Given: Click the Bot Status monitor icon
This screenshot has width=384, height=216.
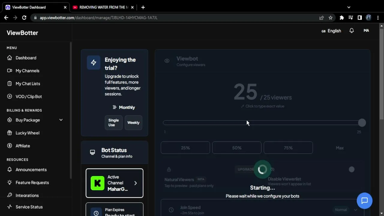Looking at the screenshot, I should coord(92,152).
